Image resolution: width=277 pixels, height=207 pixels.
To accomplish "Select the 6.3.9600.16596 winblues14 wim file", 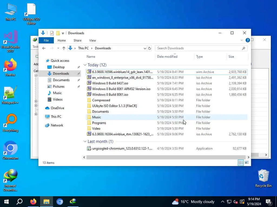I will click(166, 72).
